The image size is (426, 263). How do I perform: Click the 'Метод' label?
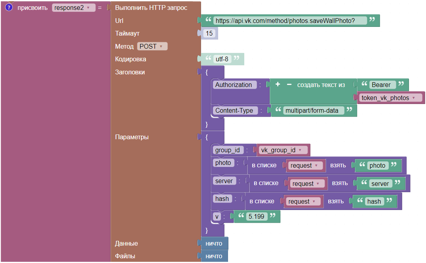pos(124,46)
